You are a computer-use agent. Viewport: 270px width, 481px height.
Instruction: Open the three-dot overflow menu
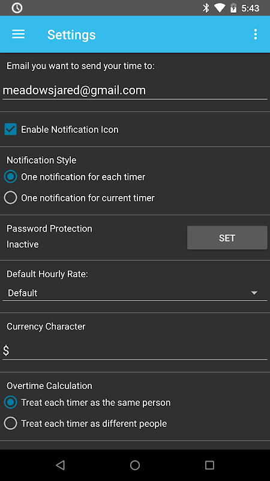click(256, 34)
